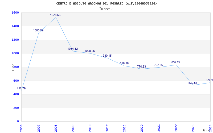Screen dimensions: 213x133
Task: Click the 1200 y-axis tick label
Action: 15,40
